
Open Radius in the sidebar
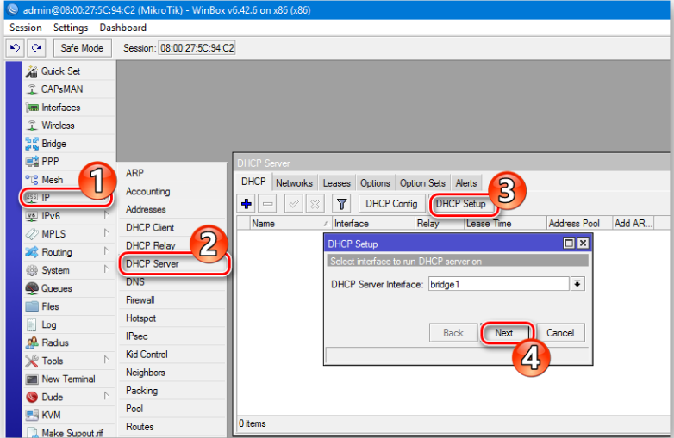click(x=69, y=342)
